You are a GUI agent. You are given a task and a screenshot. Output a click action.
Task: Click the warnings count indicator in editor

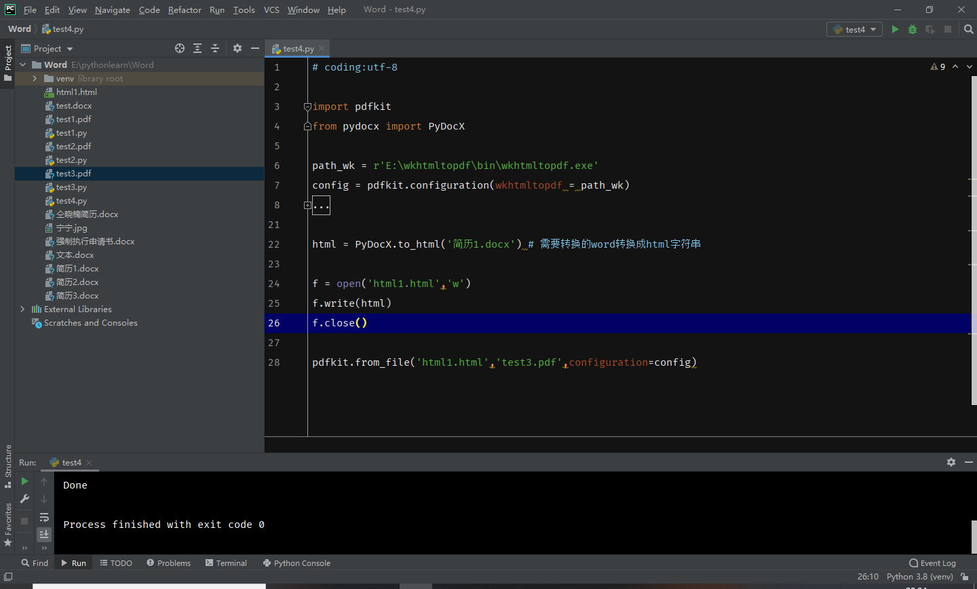click(x=938, y=66)
